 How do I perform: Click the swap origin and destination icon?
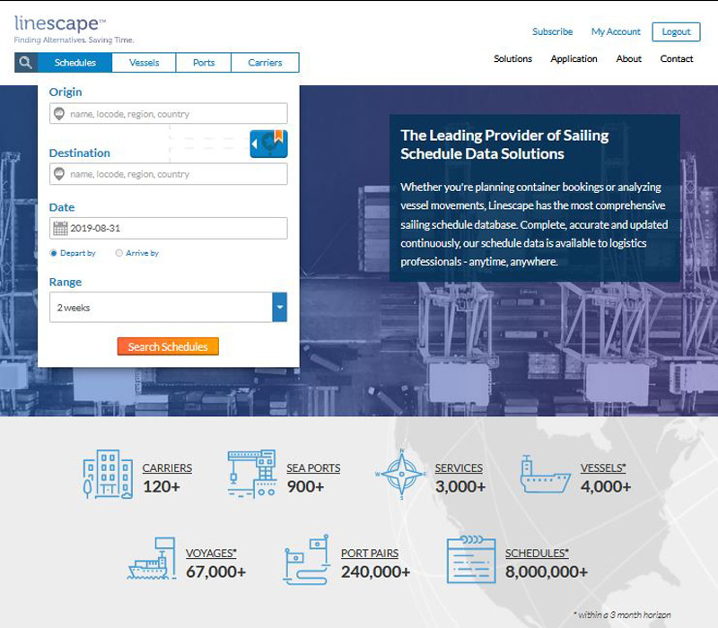pyautogui.click(x=268, y=144)
